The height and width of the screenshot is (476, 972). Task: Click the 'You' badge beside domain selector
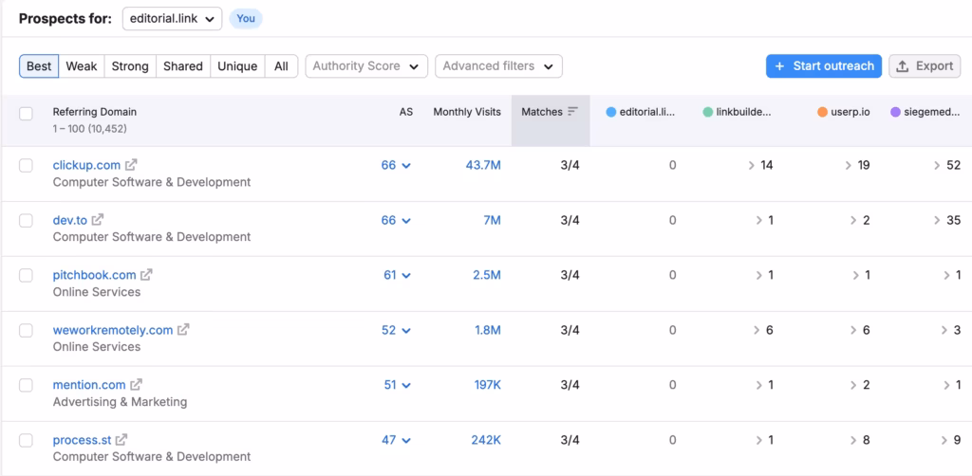(246, 19)
